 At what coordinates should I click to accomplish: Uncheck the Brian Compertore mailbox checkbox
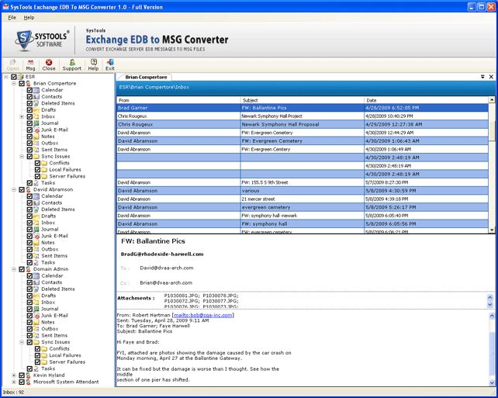pos(22,83)
